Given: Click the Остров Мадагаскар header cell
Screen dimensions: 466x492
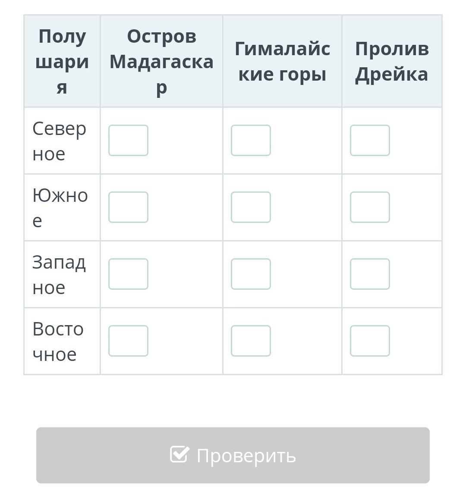Looking at the screenshot, I should pos(161,61).
